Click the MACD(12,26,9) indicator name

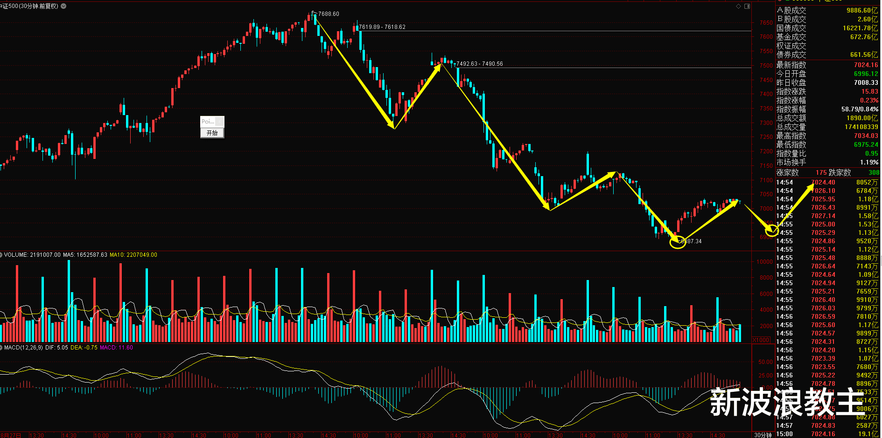pyautogui.click(x=23, y=348)
